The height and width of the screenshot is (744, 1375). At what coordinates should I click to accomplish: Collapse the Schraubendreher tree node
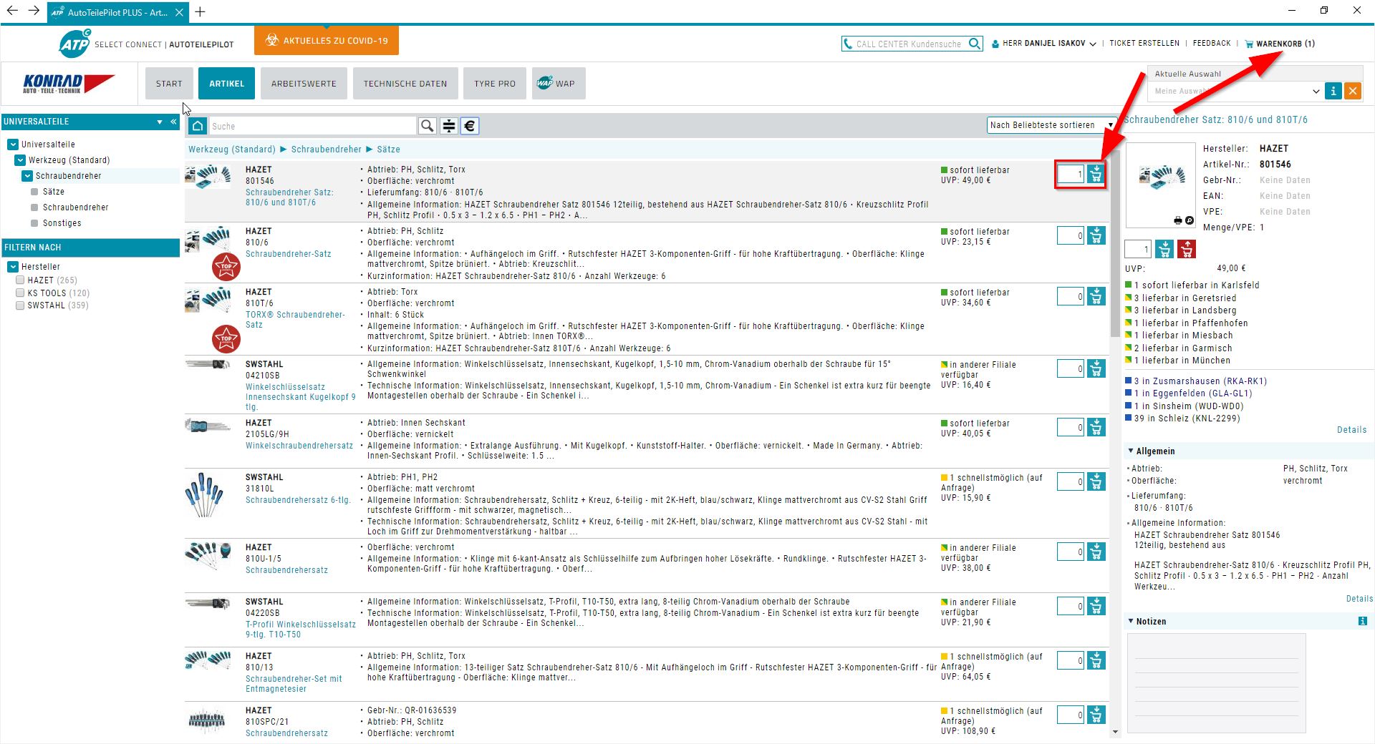pos(27,176)
